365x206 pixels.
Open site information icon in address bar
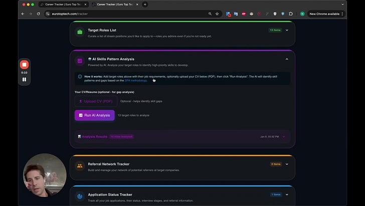[x=48, y=14]
